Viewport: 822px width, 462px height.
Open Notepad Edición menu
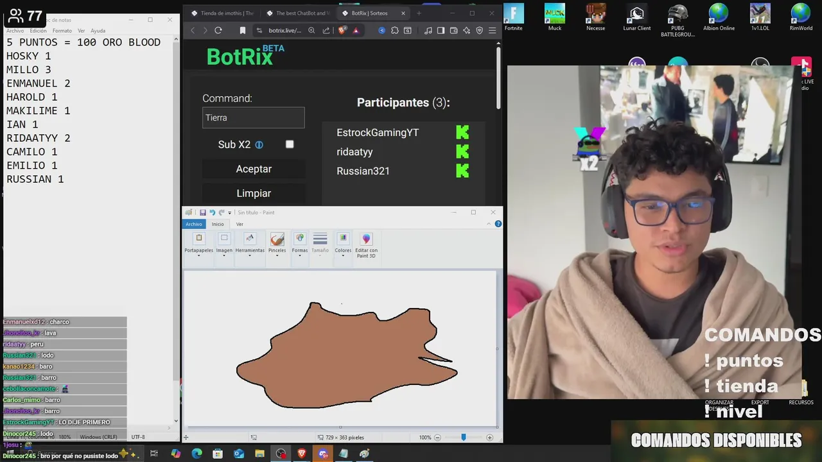coord(38,31)
